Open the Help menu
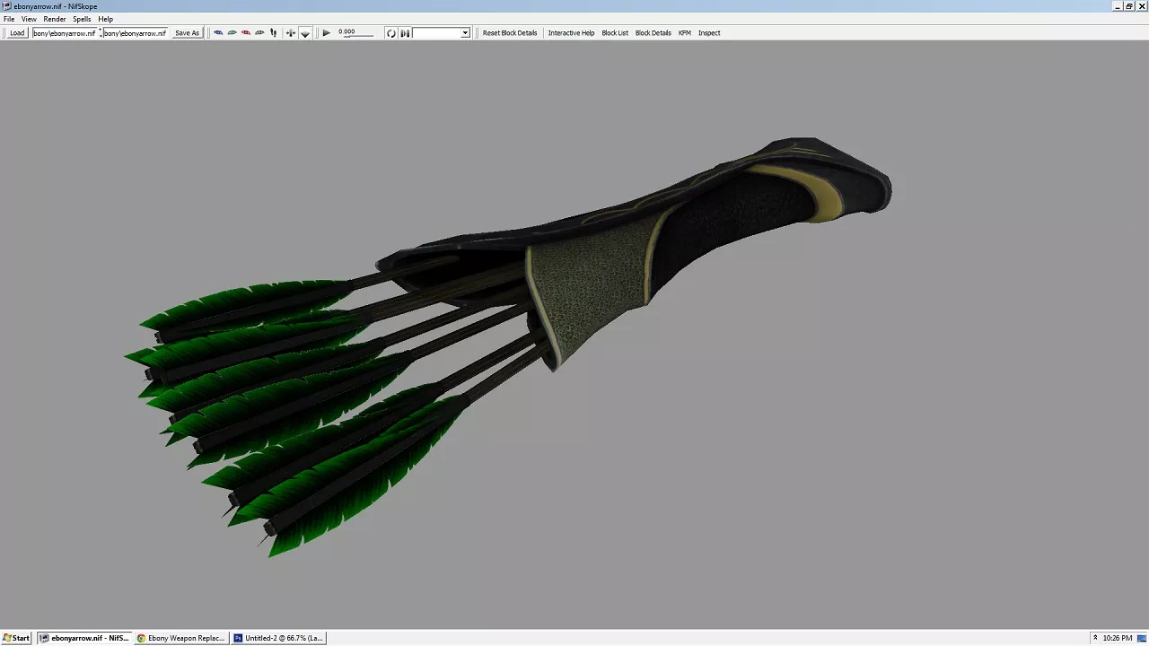 pyautogui.click(x=105, y=19)
